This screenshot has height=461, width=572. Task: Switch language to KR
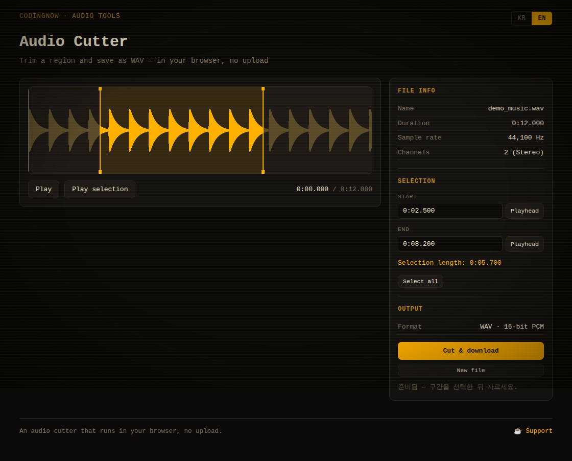(521, 18)
